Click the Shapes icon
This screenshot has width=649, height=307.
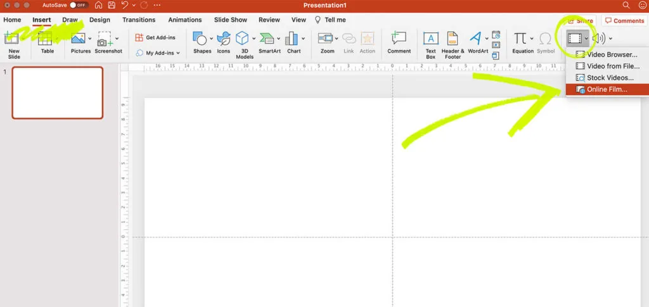[200, 39]
